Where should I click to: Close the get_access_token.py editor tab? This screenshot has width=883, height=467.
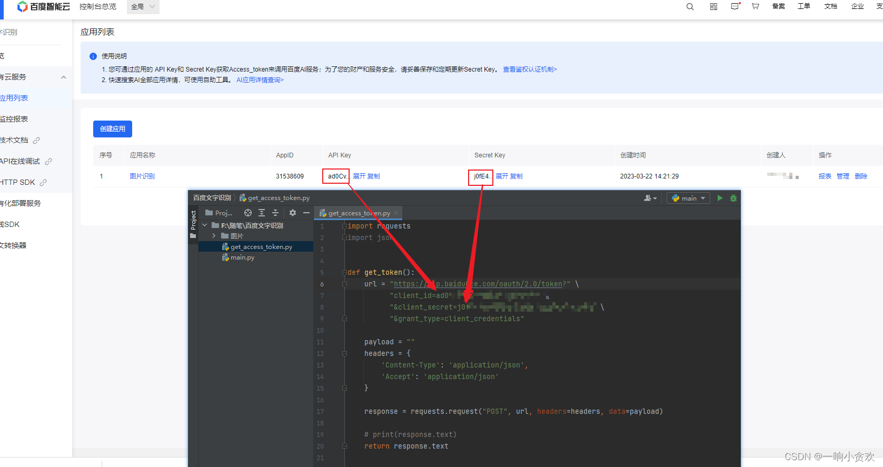[x=396, y=213]
